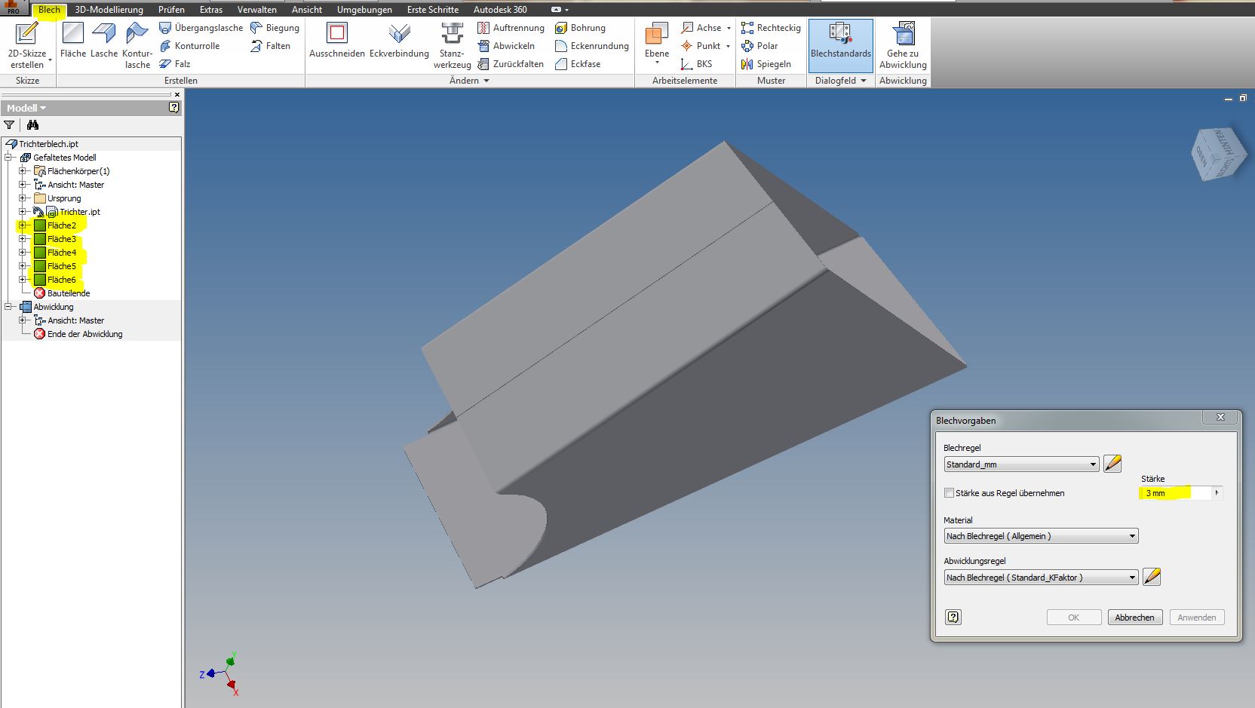
Task: Open the Abwicklungsregel dropdown
Action: 1041,578
